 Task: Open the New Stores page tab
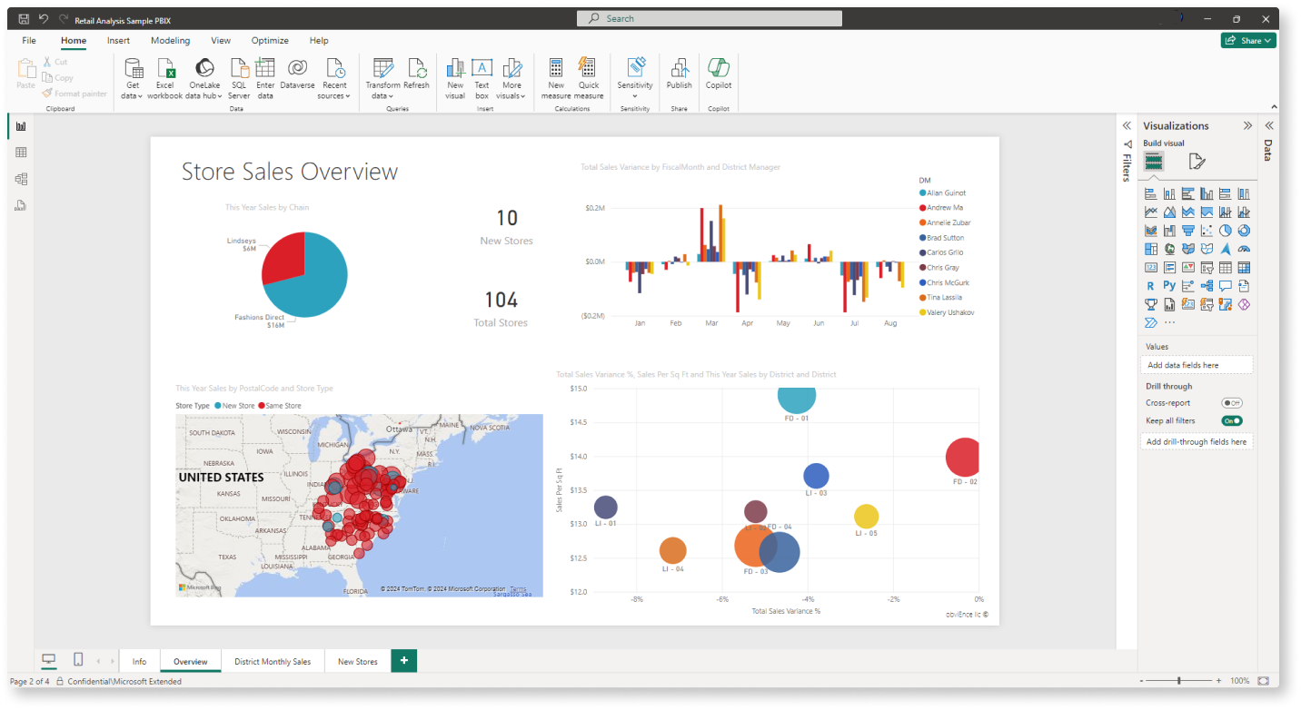(x=358, y=661)
